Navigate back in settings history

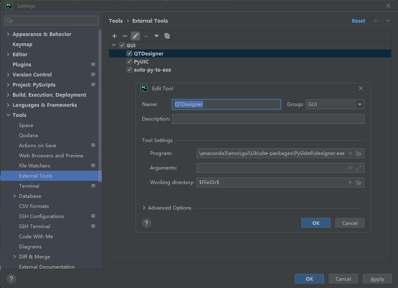coord(377,21)
